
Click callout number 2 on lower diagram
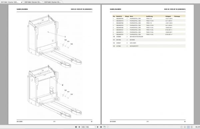tap(63, 85)
